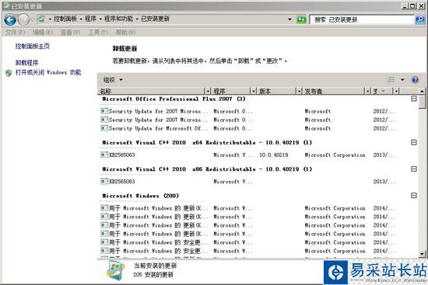Select the Microsoft Office Professional Plus 2007 group header

pyautogui.click(x=174, y=99)
